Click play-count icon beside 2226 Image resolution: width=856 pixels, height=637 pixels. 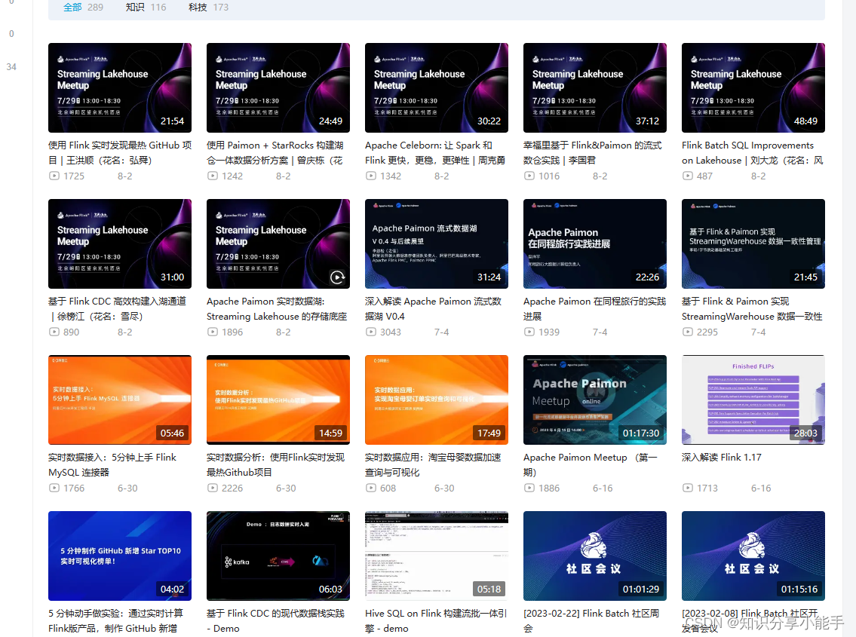[x=213, y=488]
